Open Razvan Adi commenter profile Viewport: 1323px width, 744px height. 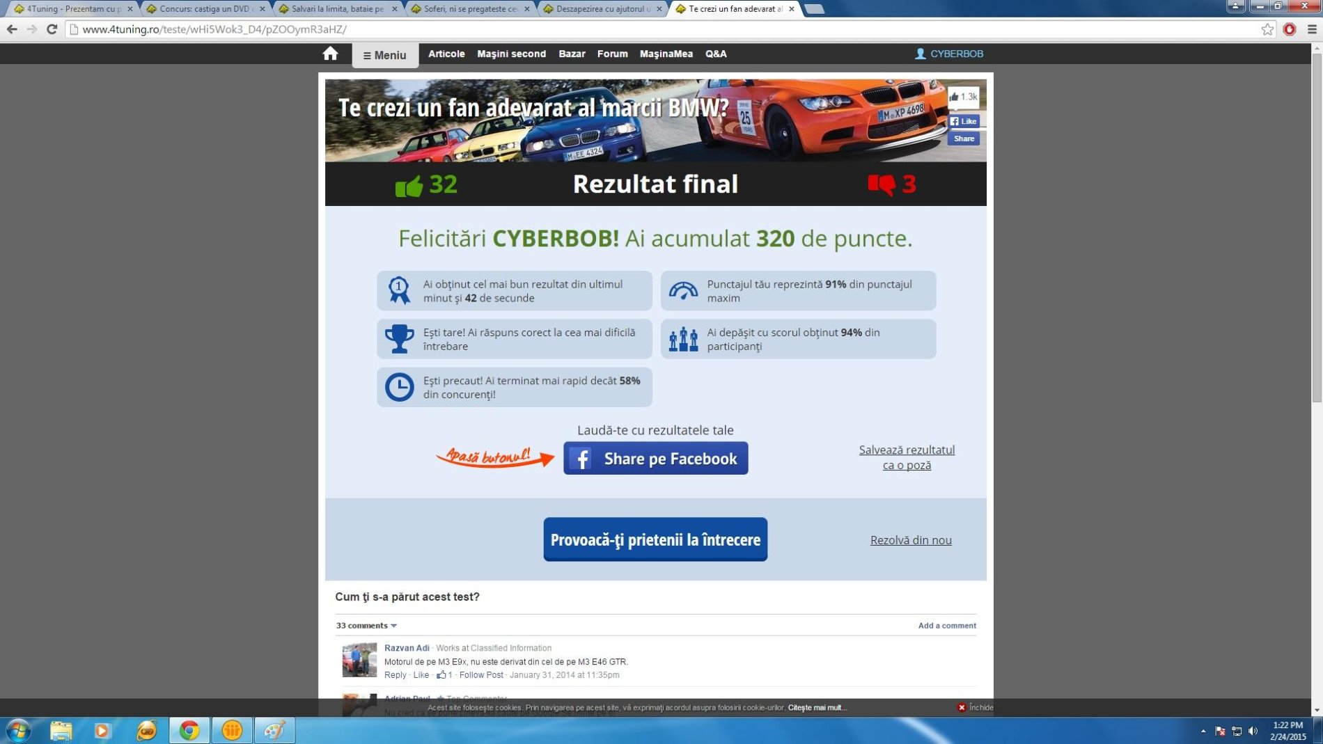coord(407,648)
